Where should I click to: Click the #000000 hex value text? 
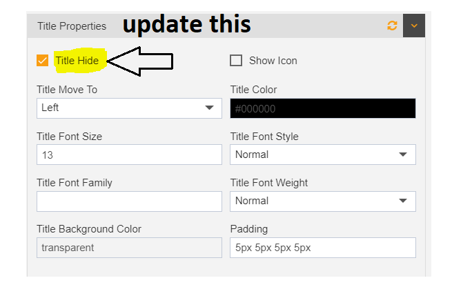255,108
